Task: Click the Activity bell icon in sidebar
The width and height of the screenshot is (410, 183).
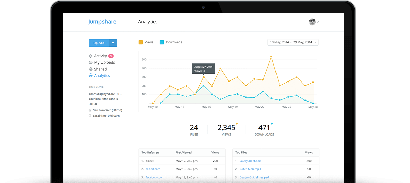Action: 90,56
